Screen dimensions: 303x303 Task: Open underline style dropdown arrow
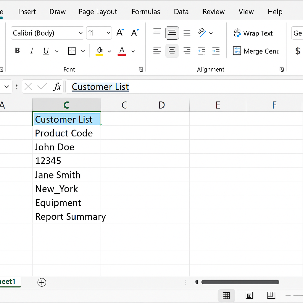[57, 51]
